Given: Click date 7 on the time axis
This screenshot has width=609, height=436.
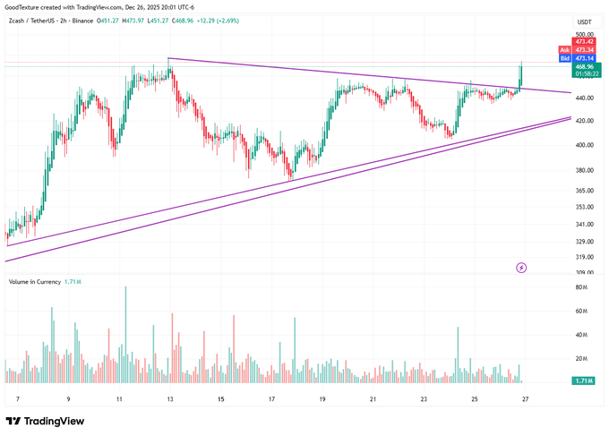Looking at the screenshot, I should tap(18, 400).
